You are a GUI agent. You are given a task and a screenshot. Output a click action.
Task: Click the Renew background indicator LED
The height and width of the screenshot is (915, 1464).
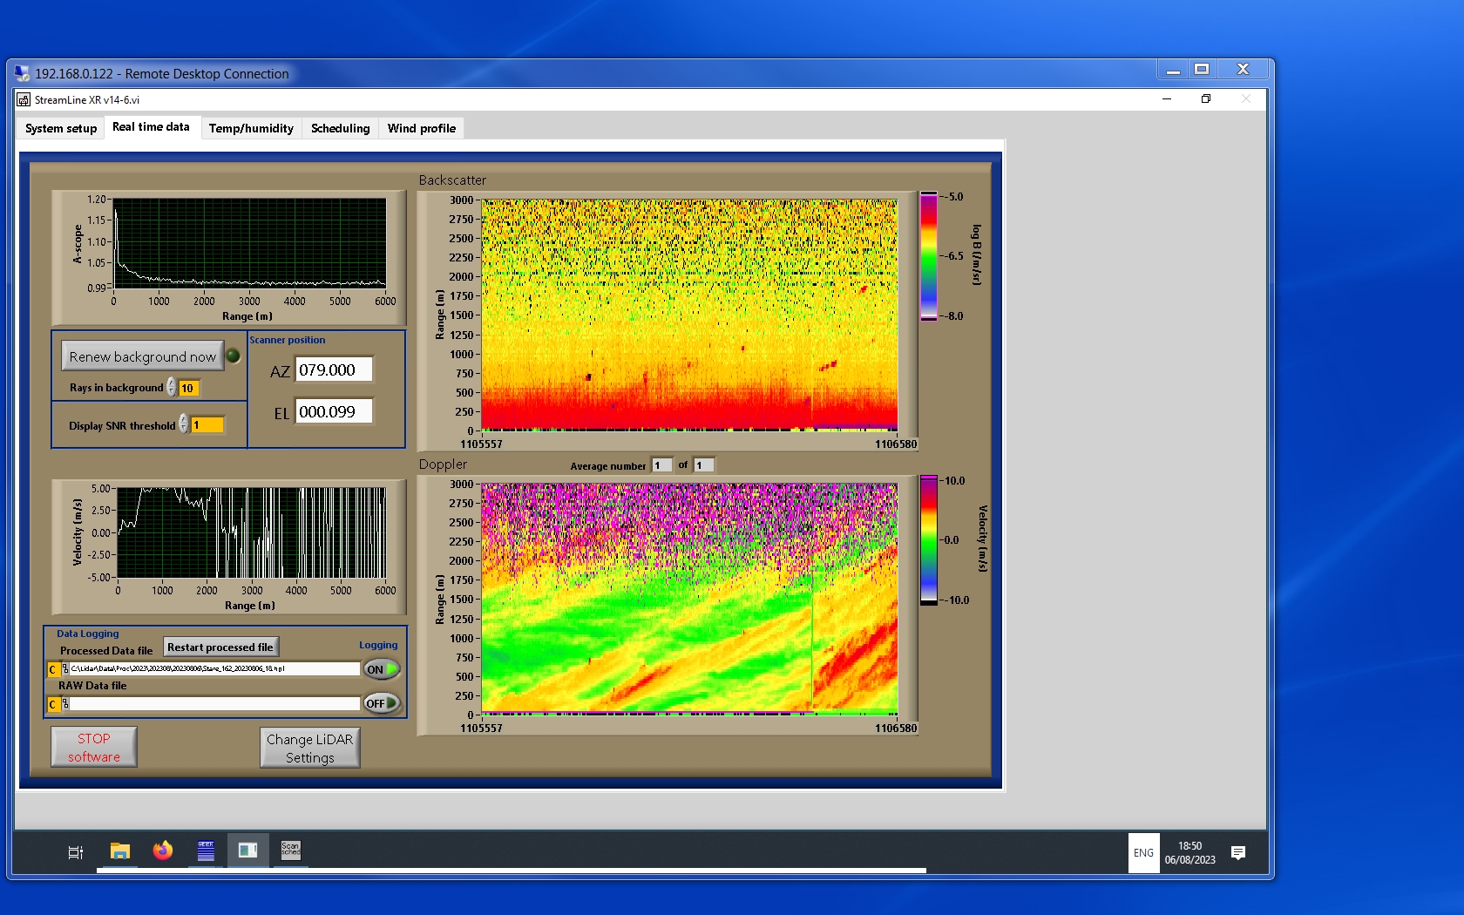point(234,356)
